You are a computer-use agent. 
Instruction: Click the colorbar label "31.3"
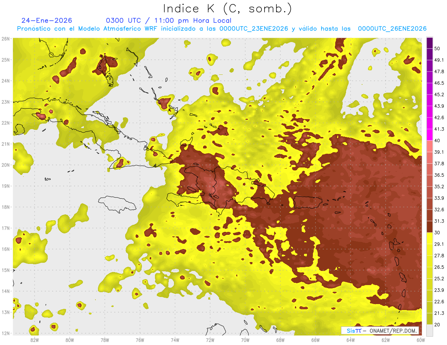tap(439, 221)
